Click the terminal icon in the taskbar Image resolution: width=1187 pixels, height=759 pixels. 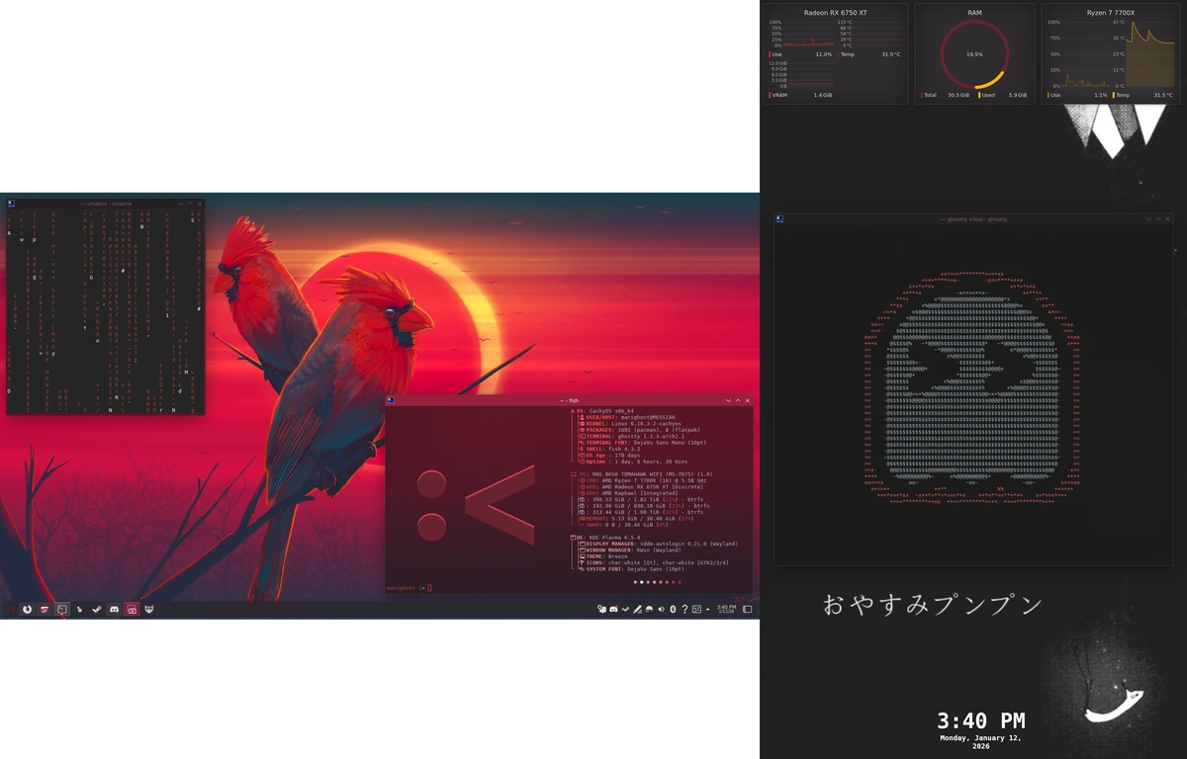[x=61, y=610]
